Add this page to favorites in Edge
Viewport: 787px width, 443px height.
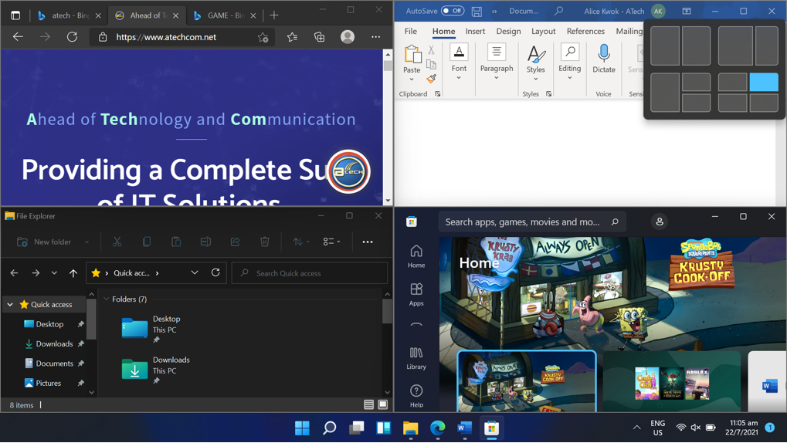point(263,37)
